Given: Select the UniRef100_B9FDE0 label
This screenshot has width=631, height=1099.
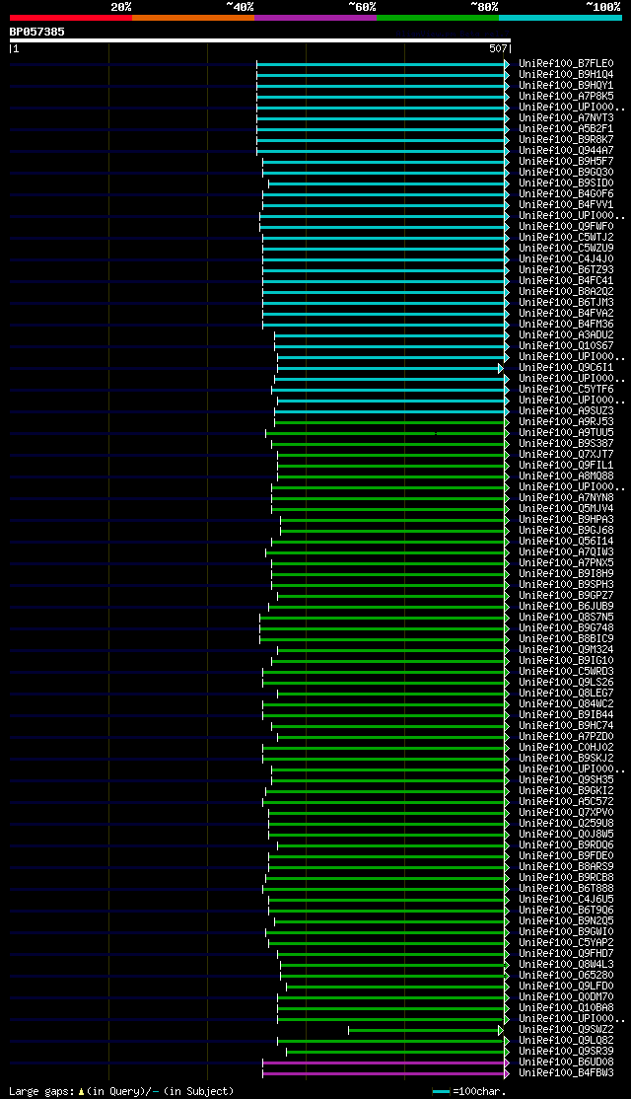Looking at the screenshot, I should (x=567, y=856).
